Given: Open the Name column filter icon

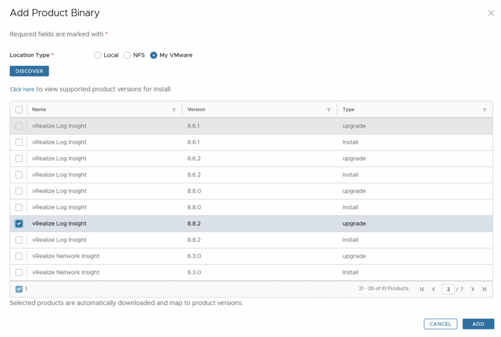Looking at the screenshot, I should click(174, 110).
